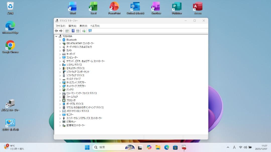Screen dimensions: 271x152
Task: Open Microsoft Edge from the taskbar
Action: 166,147
